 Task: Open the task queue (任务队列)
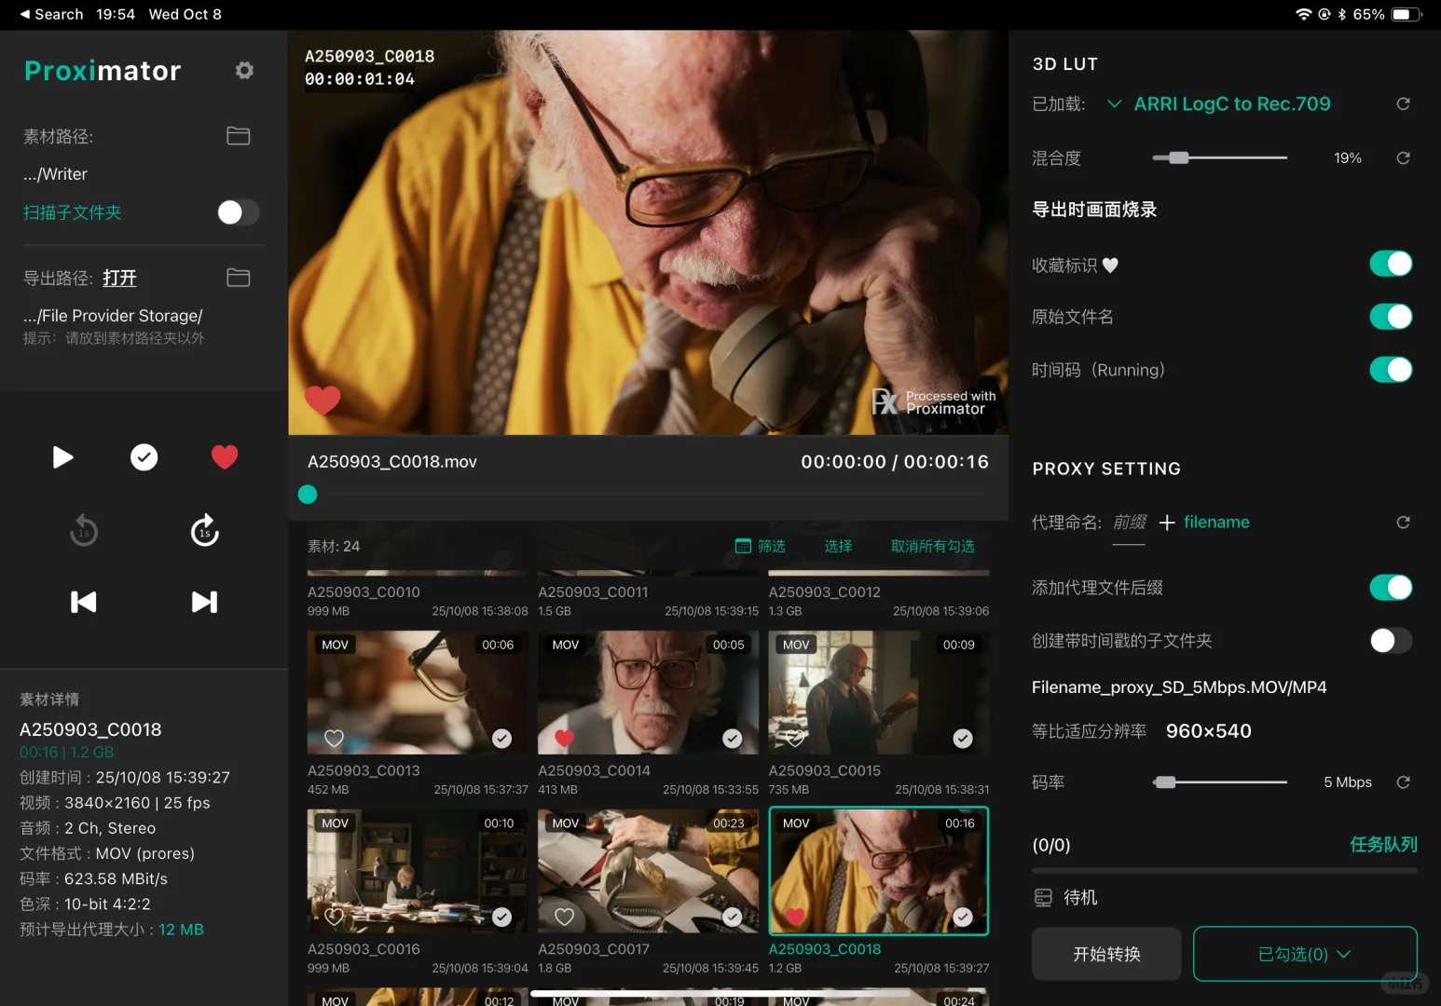coord(1383,845)
